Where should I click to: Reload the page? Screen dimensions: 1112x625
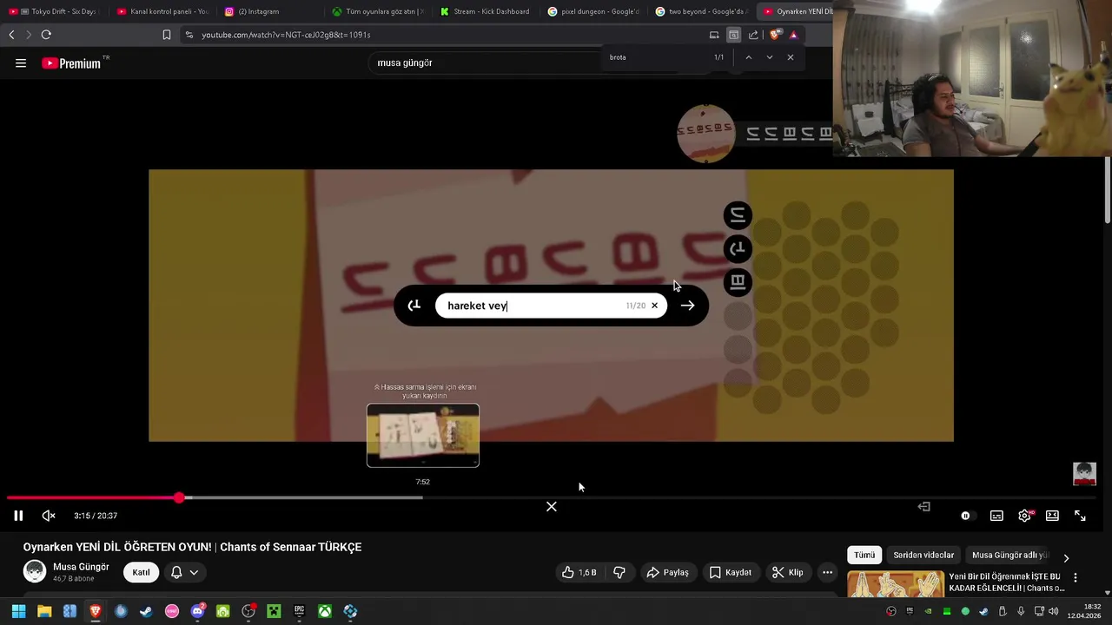(46, 35)
